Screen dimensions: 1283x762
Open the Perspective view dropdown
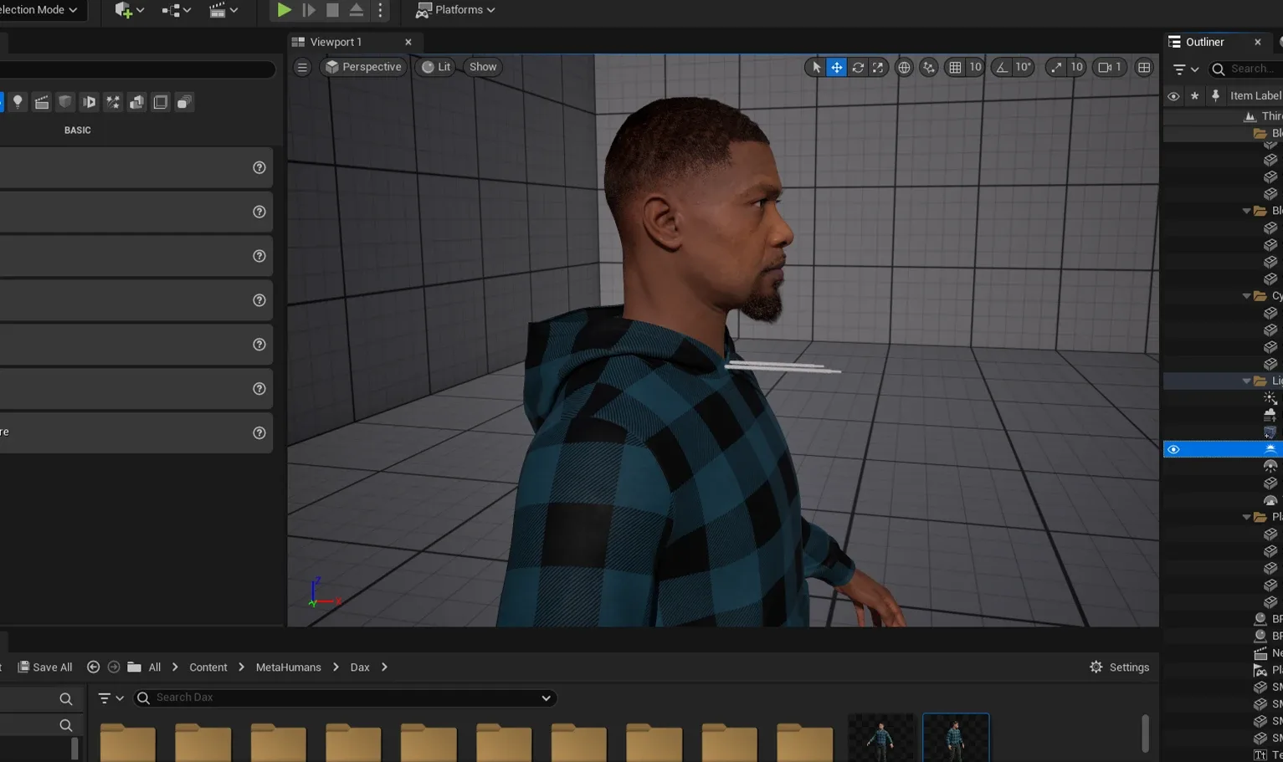[x=363, y=67]
